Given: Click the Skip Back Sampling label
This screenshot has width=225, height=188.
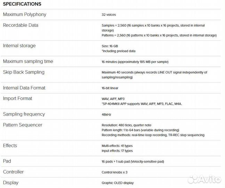Looking at the screenshot, I should tap(24, 72).
